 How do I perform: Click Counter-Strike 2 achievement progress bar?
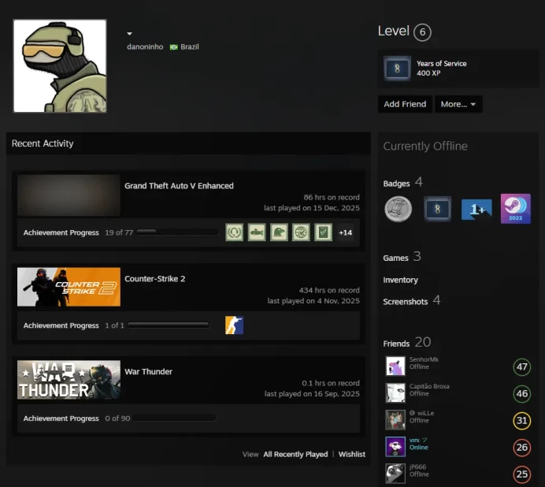[169, 325]
